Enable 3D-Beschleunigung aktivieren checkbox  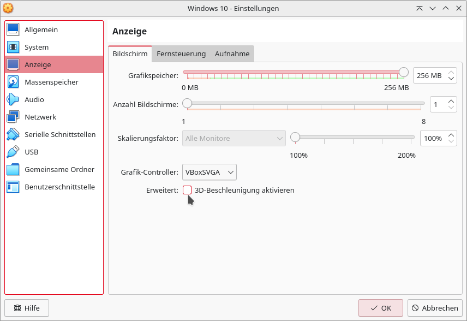187,190
